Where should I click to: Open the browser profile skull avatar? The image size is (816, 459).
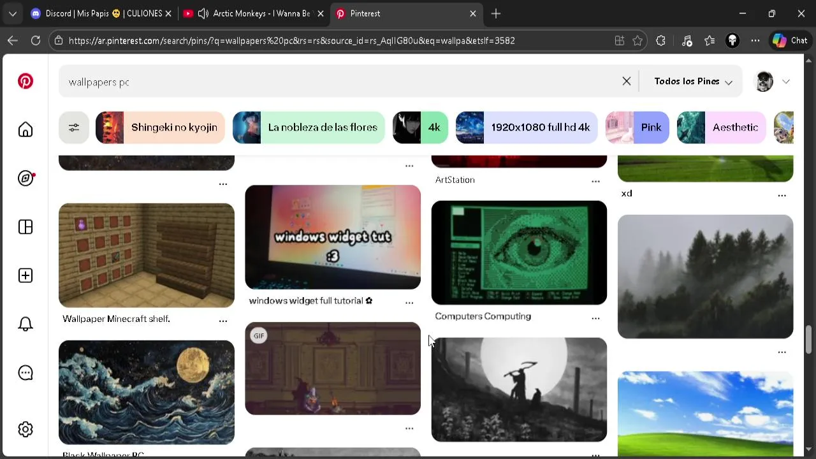pyautogui.click(x=732, y=40)
